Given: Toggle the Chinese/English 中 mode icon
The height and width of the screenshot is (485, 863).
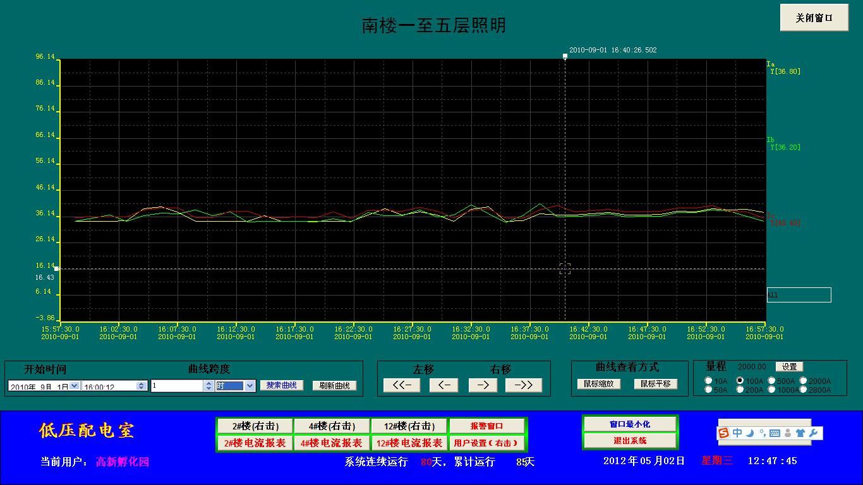Looking at the screenshot, I should click(737, 433).
